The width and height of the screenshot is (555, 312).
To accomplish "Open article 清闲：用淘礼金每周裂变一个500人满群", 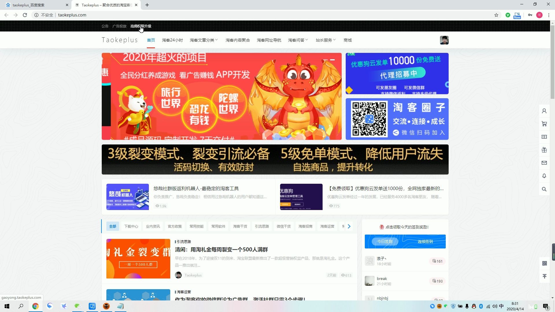I will tap(221, 249).
